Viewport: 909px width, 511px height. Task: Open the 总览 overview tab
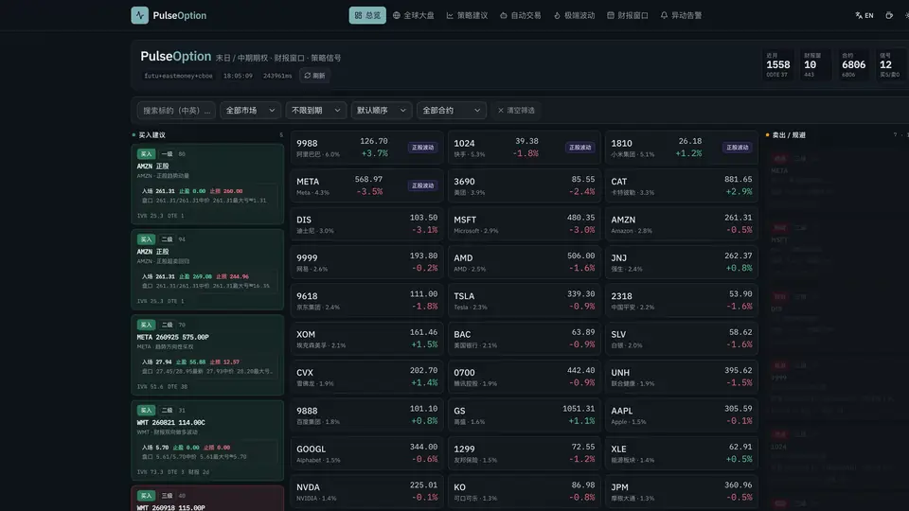pos(367,16)
